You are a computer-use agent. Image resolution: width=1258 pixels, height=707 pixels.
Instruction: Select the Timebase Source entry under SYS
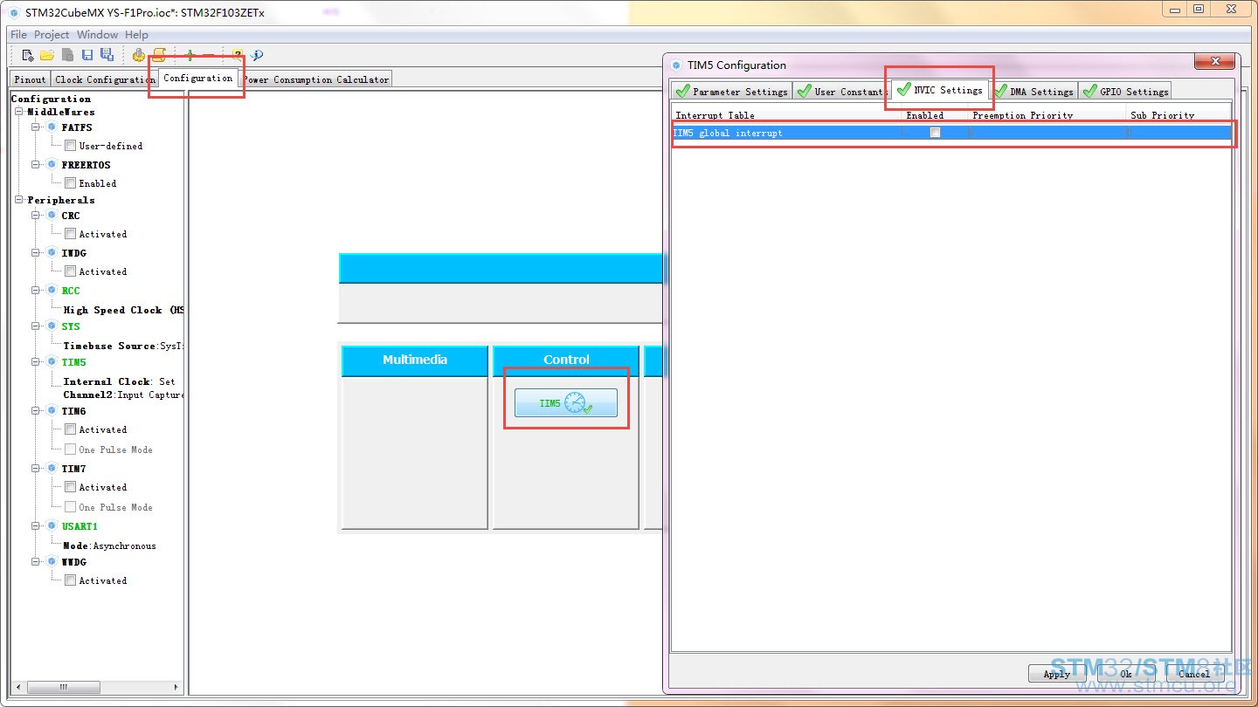click(x=123, y=346)
